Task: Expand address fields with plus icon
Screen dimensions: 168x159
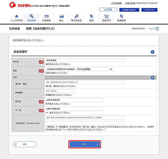Action: click(x=153, y=78)
